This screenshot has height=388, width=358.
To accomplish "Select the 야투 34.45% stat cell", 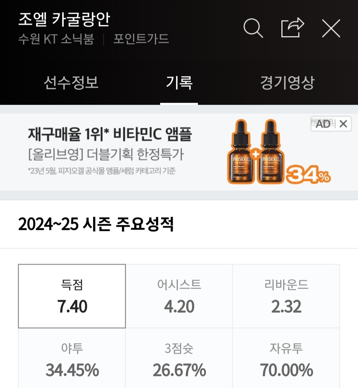I will [x=72, y=360].
